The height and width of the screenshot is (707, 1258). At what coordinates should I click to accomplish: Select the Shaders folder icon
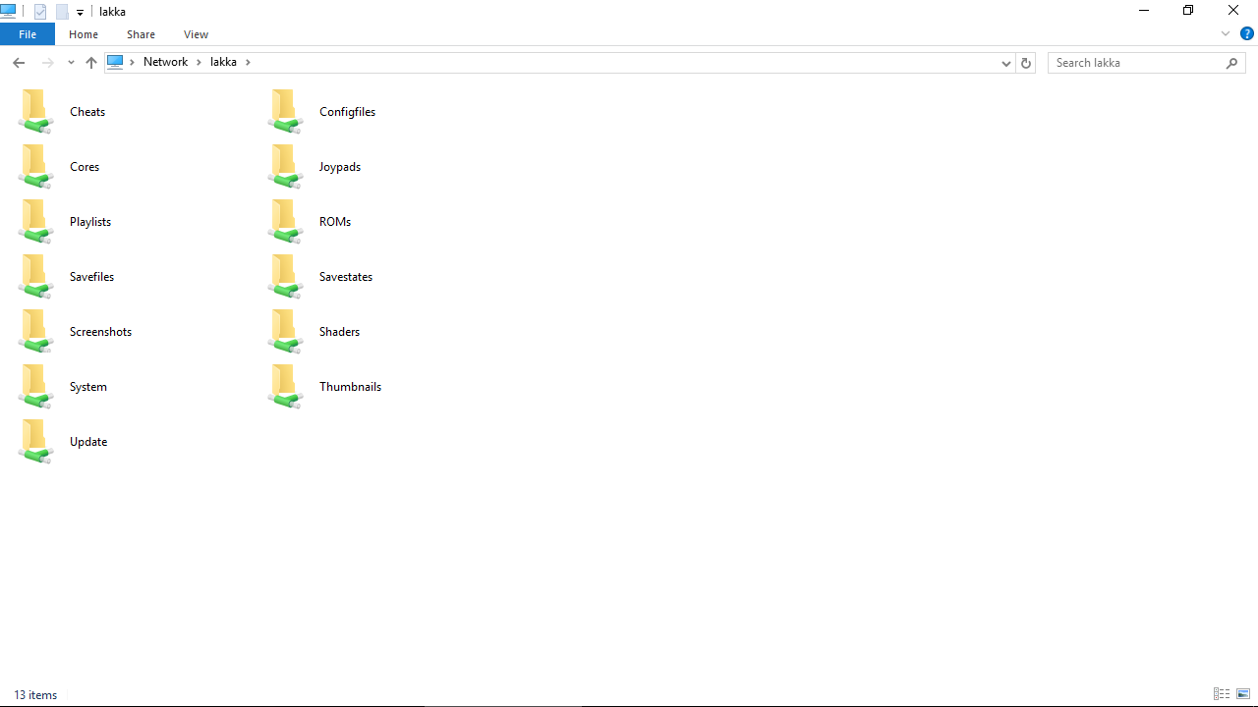pos(285,332)
